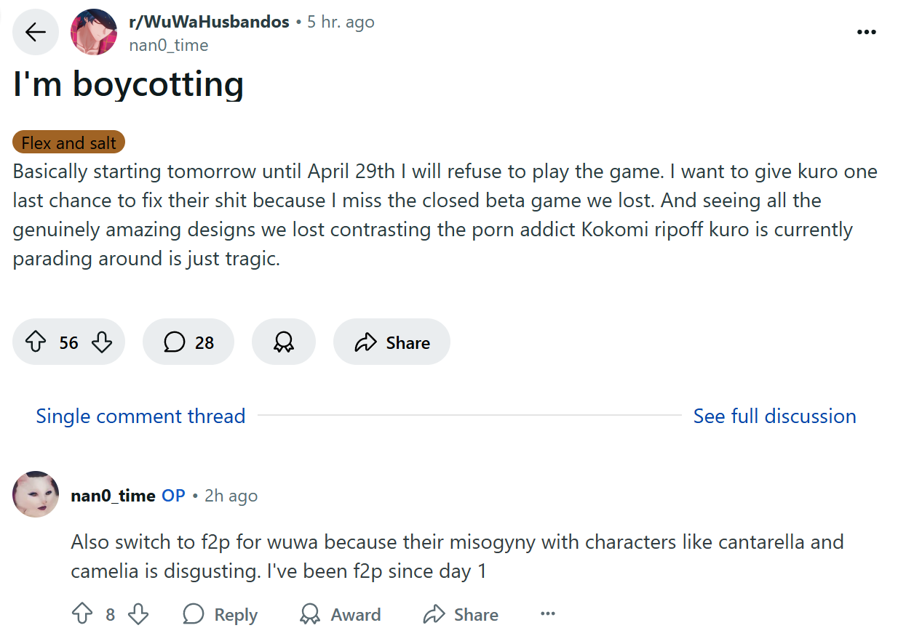914x628 pixels.
Task: Open the 28 comments button
Action: 188,342
